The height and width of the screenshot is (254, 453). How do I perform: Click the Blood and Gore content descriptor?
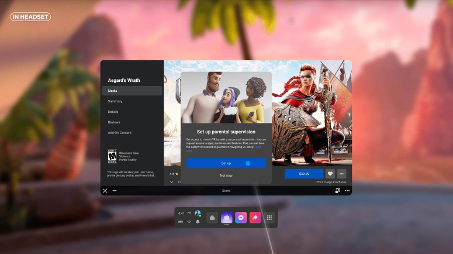(x=129, y=153)
